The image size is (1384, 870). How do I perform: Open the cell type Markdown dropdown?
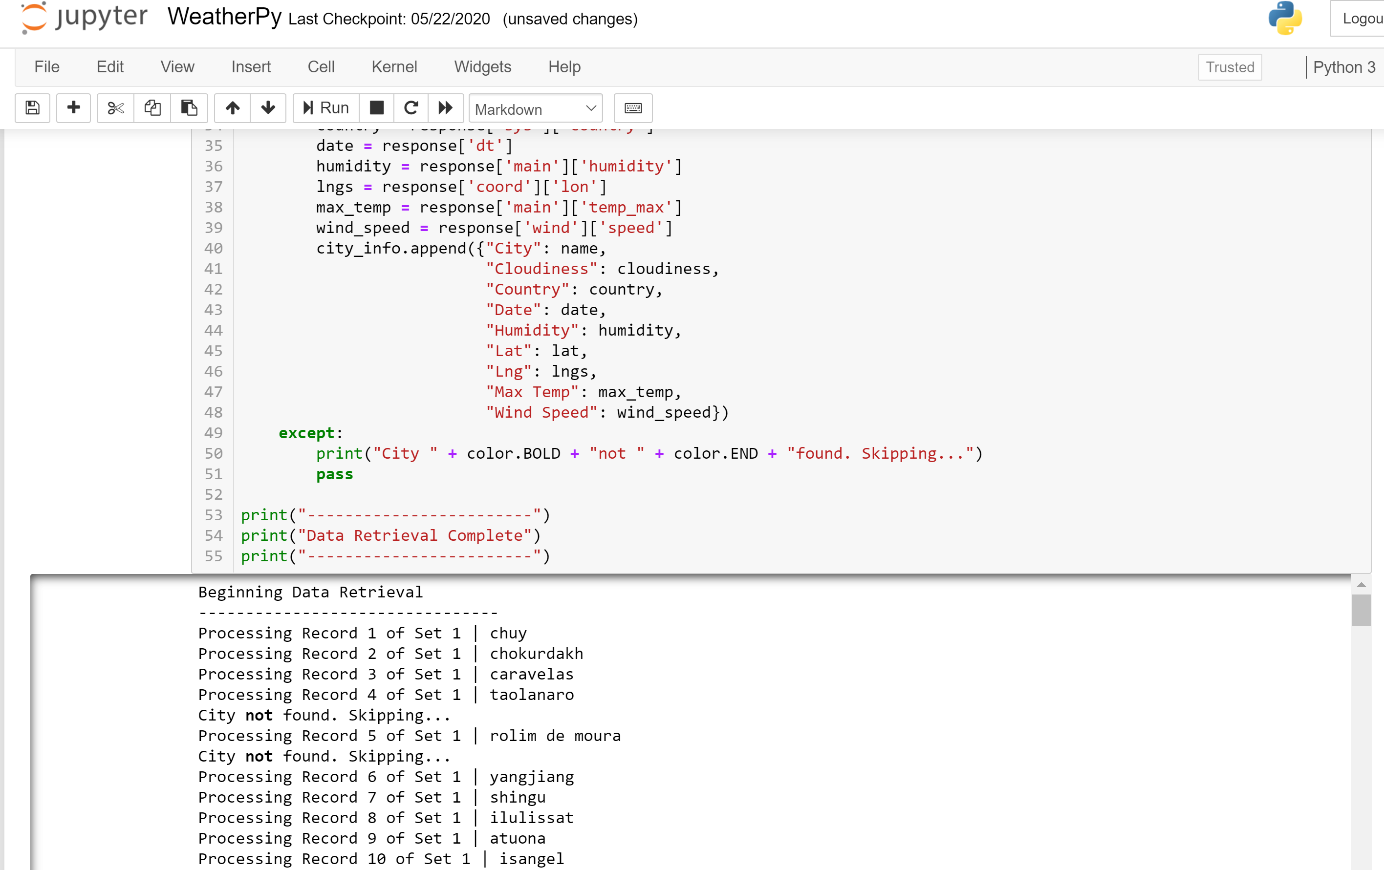pyautogui.click(x=535, y=108)
